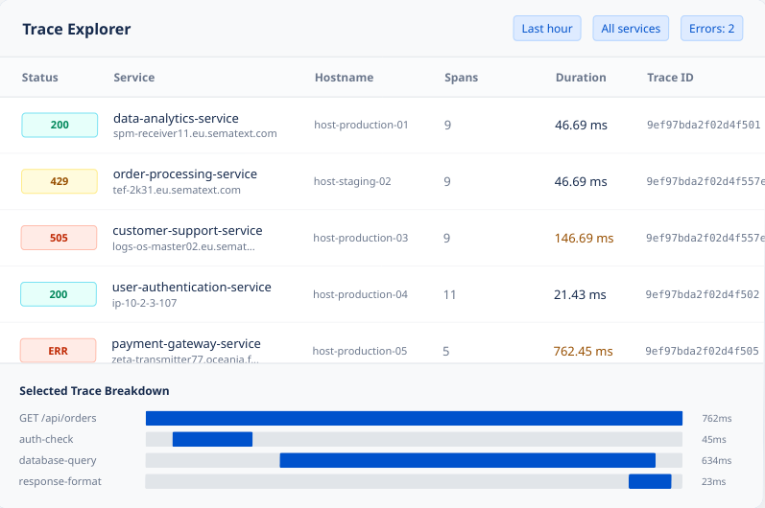
Task: Sort by the Spans column header
Action: point(461,78)
